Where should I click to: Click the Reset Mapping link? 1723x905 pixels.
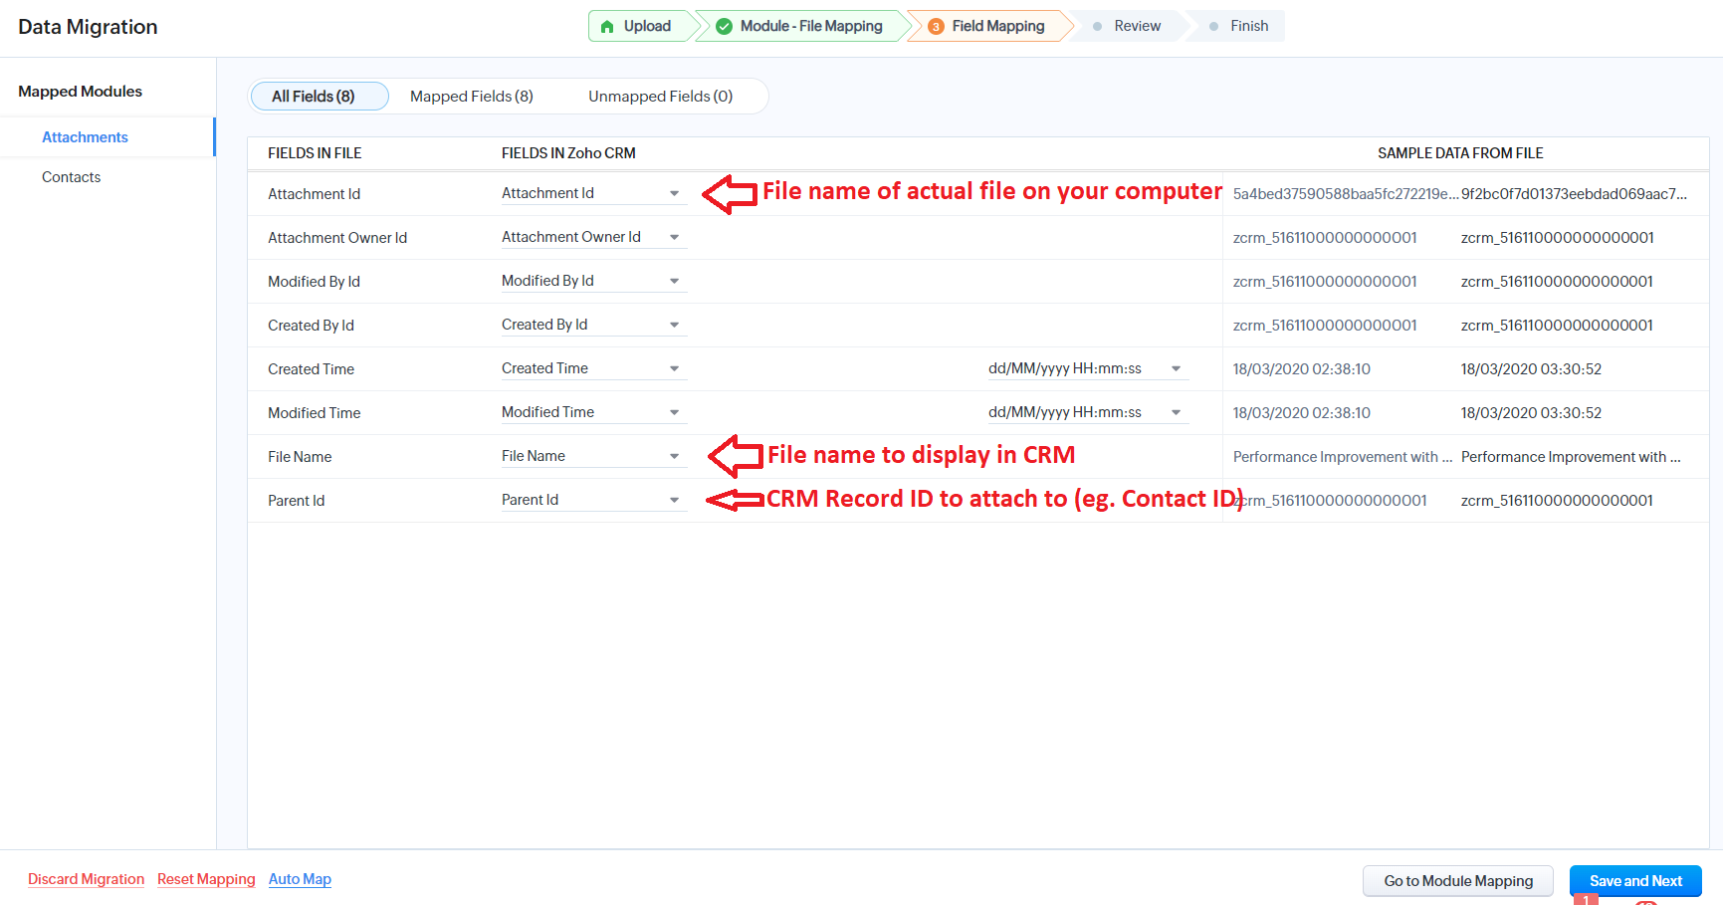coord(206,879)
